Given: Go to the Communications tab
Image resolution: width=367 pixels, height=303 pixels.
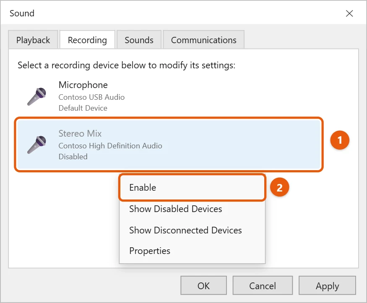Looking at the screenshot, I should pyautogui.click(x=203, y=40).
